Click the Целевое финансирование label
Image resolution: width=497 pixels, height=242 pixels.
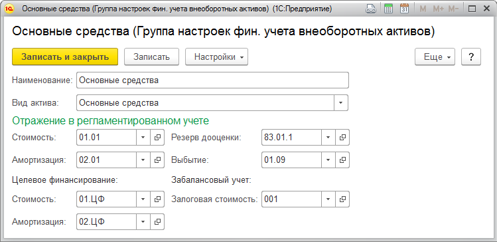[x=65, y=180]
